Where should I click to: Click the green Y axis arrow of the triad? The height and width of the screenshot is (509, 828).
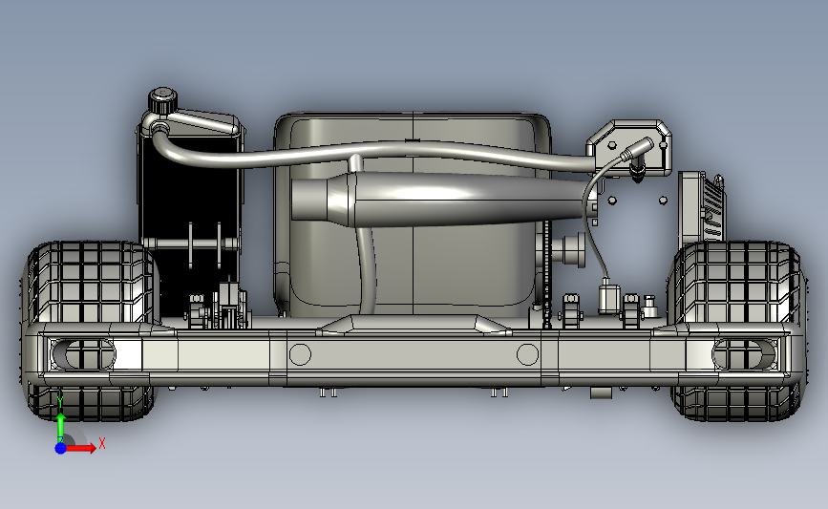(x=61, y=427)
